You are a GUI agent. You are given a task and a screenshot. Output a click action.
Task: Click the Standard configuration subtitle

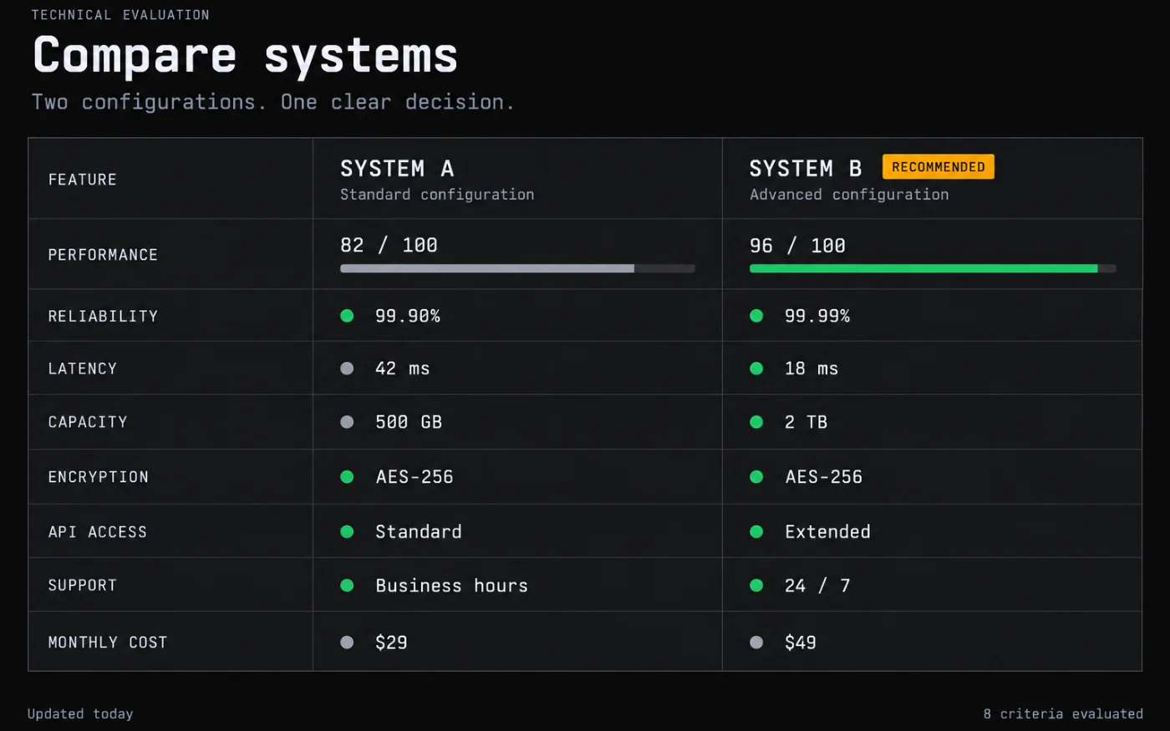tap(437, 195)
